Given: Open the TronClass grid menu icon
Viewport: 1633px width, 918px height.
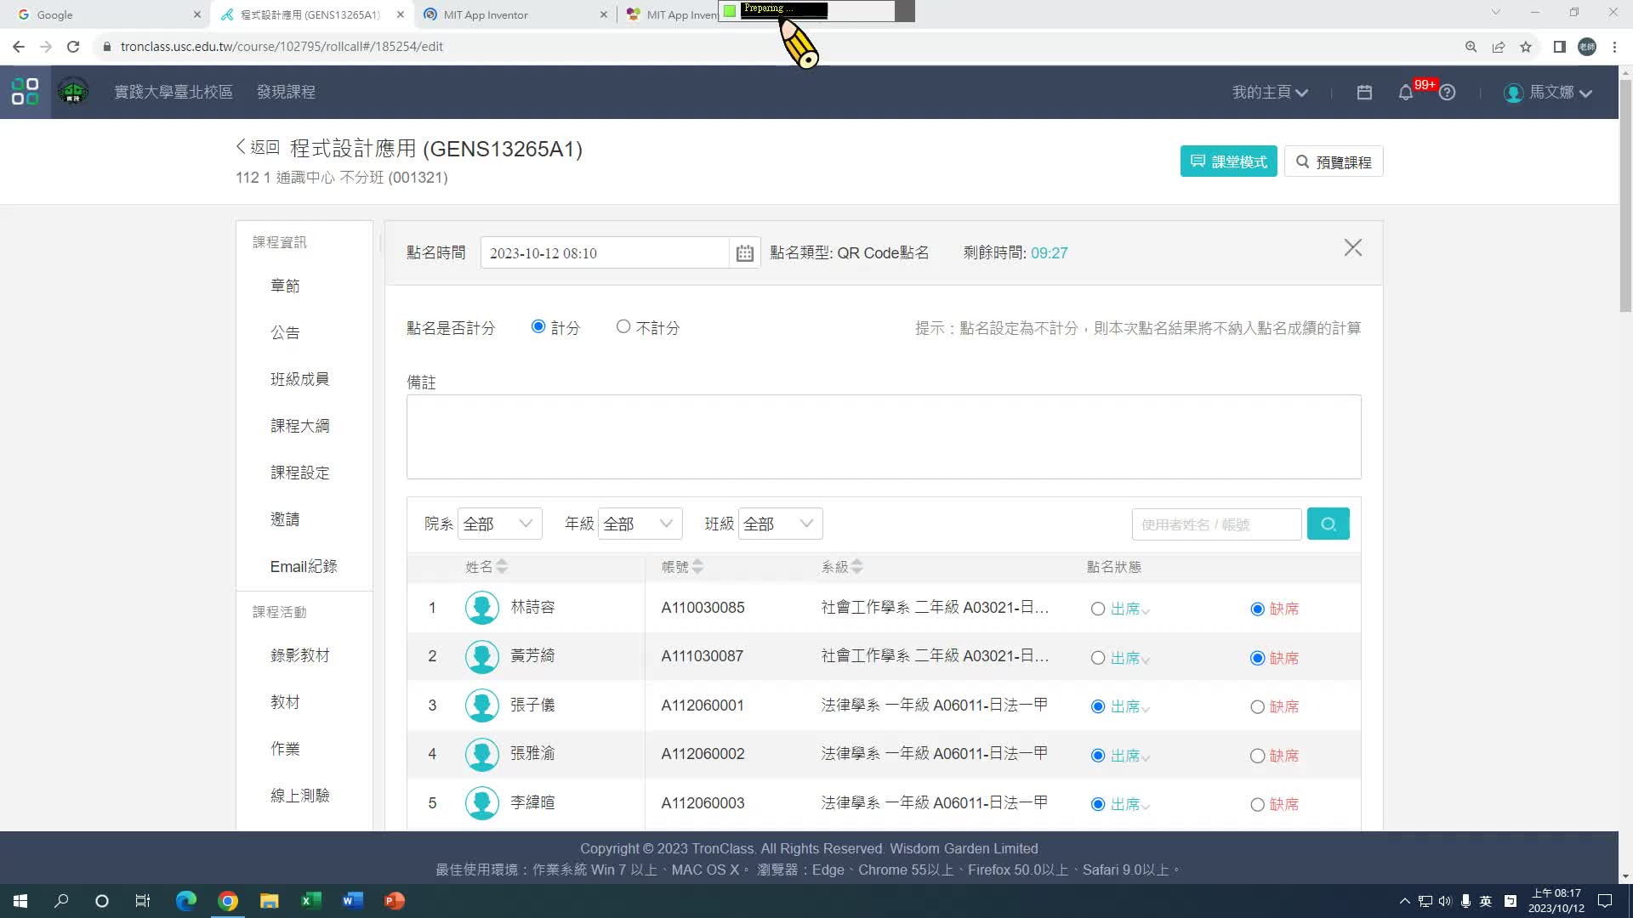Looking at the screenshot, I should click(x=26, y=92).
